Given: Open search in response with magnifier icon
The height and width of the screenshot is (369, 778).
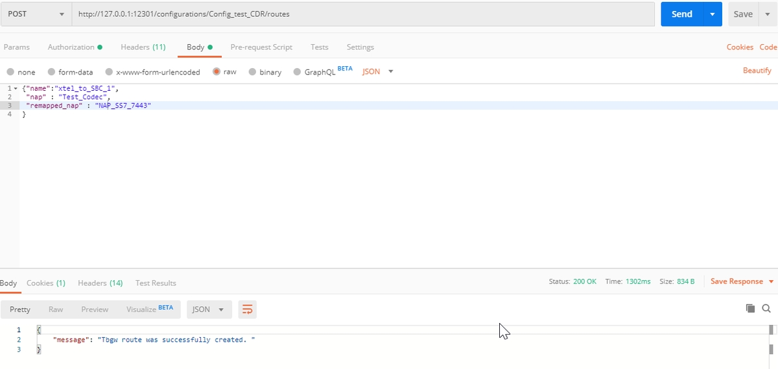Looking at the screenshot, I should coord(766,309).
